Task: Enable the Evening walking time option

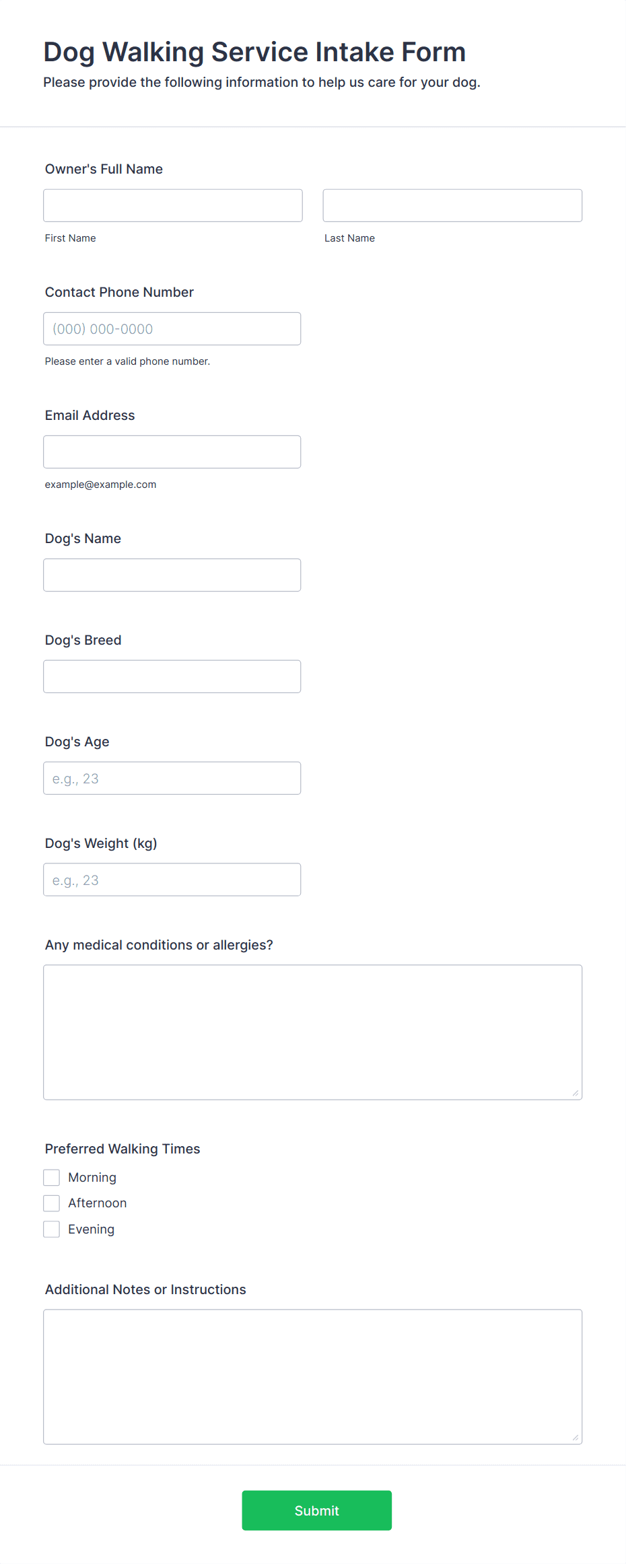Action: [x=52, y=1229]
